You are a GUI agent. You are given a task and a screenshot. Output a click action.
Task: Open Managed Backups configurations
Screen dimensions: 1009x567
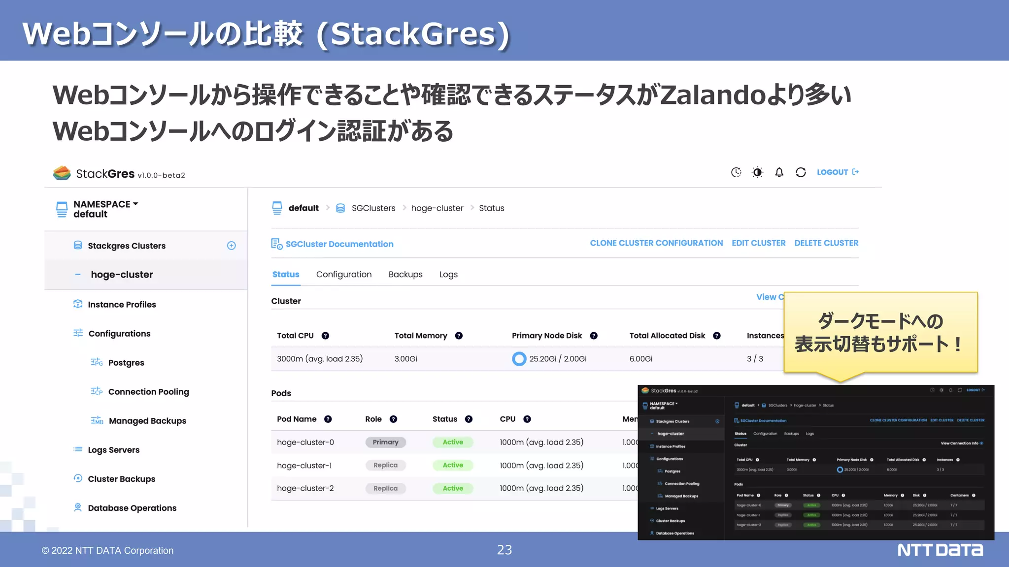click(147, 421)
